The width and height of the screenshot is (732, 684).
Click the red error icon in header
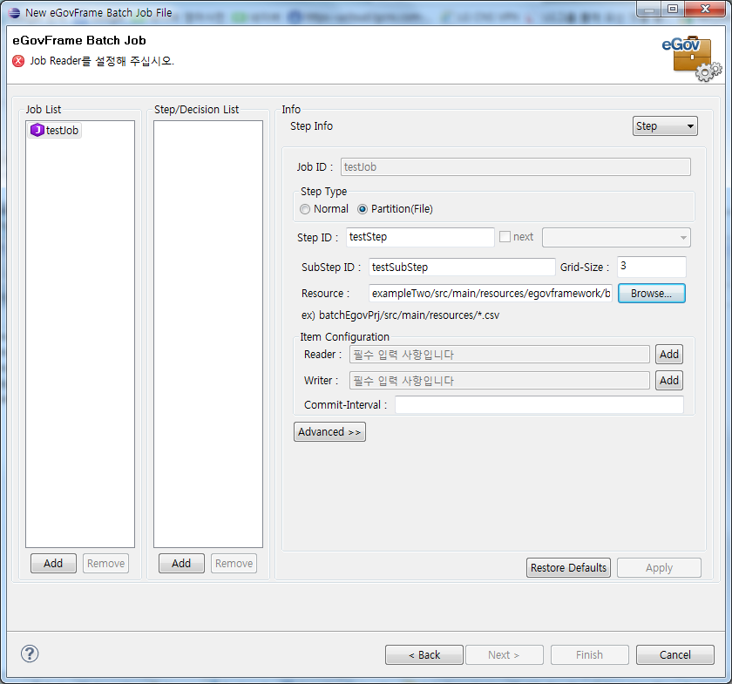(x=18, y=61)
